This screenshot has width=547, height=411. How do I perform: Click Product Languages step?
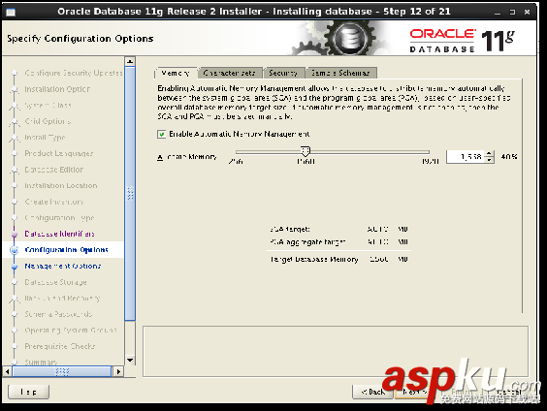pos(58,153)
